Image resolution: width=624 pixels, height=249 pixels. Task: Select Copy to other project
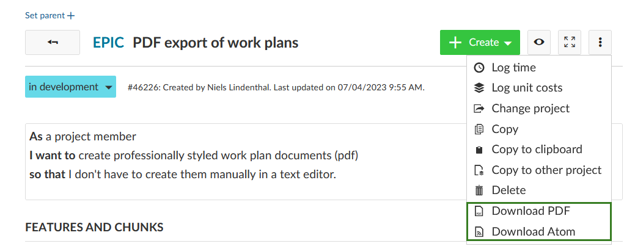(x=546, y=170)
